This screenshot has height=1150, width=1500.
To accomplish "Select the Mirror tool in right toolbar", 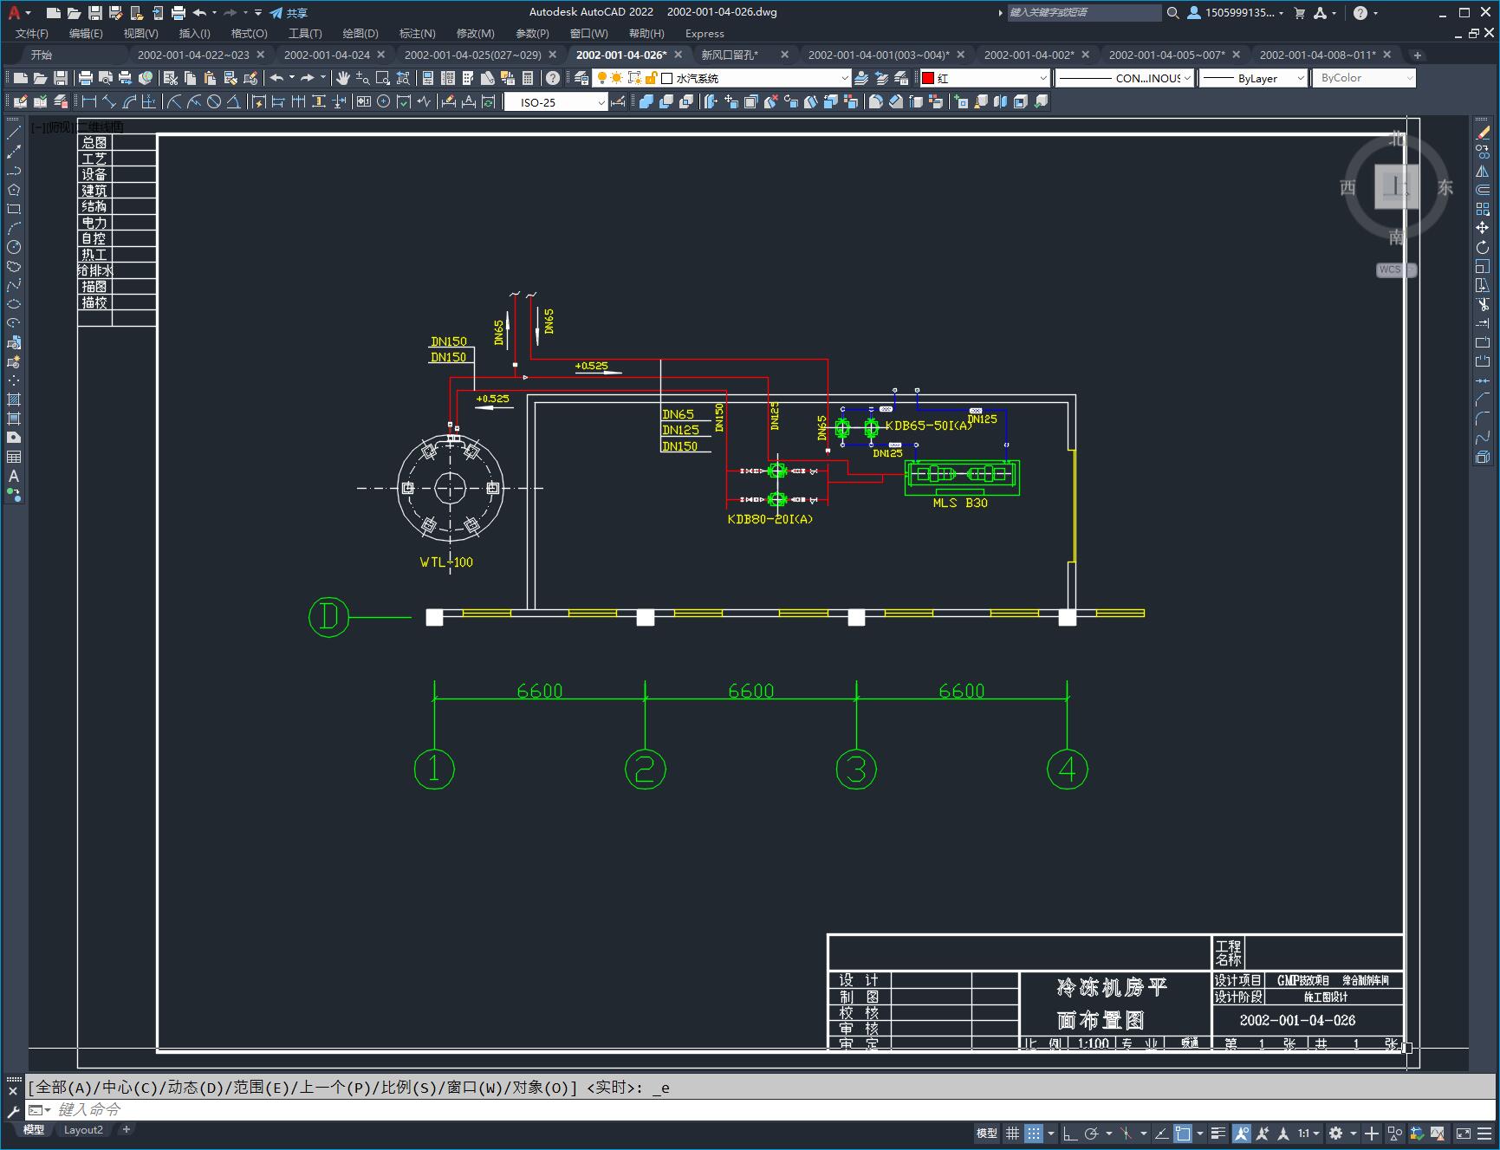I will 1483,171.
